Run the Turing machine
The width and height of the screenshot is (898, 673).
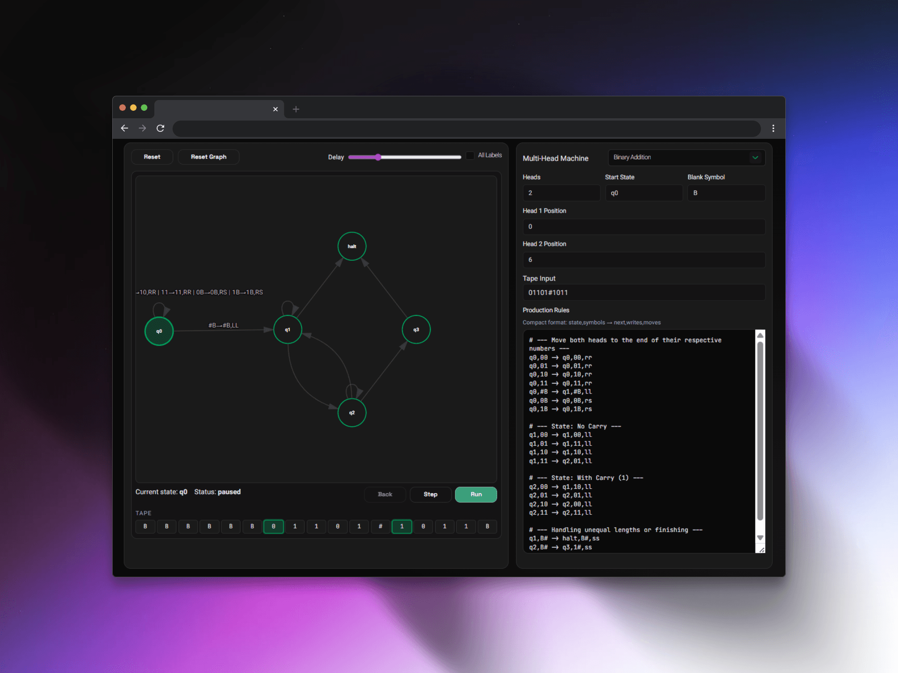[476, 494]
